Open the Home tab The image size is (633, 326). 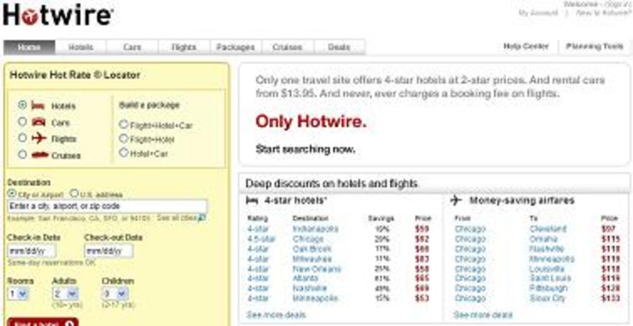(29, 47)
